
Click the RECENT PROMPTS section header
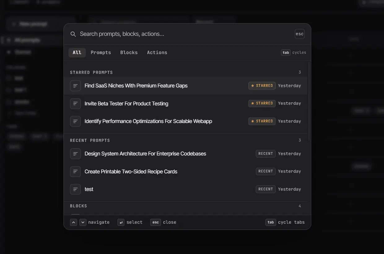pos(90,140)
